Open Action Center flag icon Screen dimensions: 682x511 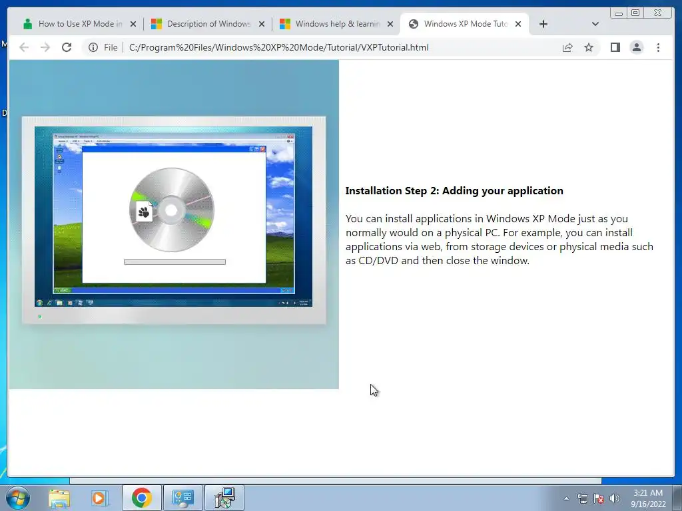point(599,499)
